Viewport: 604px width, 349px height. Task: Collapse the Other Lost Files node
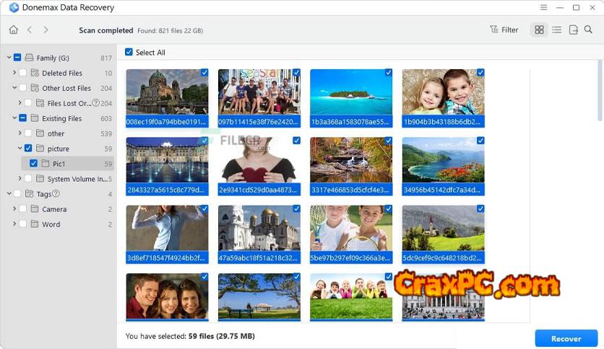point(14,88)
